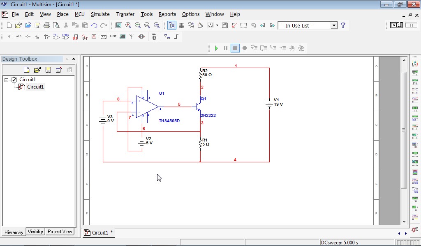
Task: Open the Database Manager icon
Action: pos(191,25)
